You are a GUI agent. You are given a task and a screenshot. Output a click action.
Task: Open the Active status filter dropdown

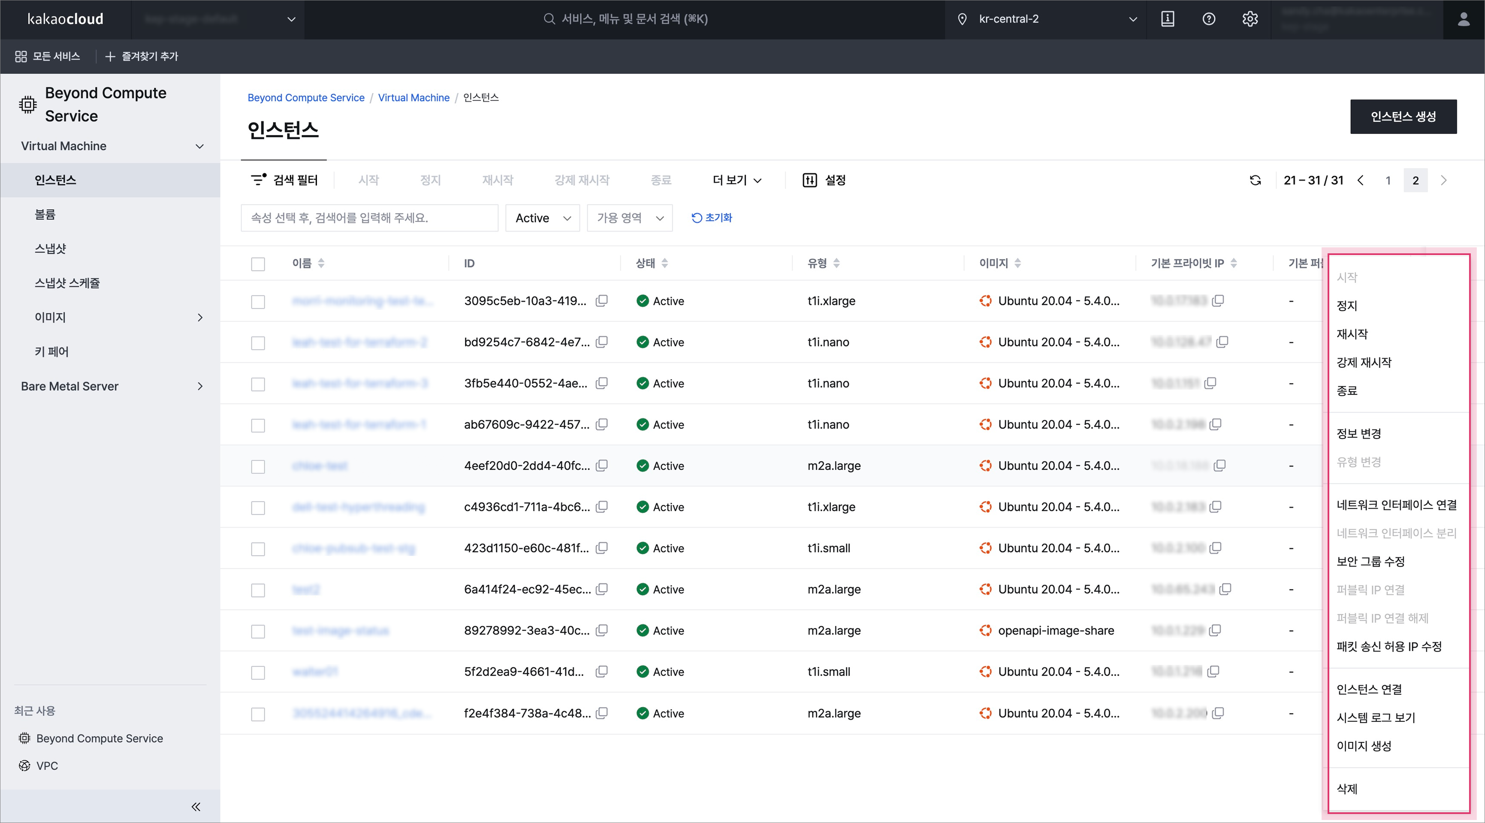point(542,218)
